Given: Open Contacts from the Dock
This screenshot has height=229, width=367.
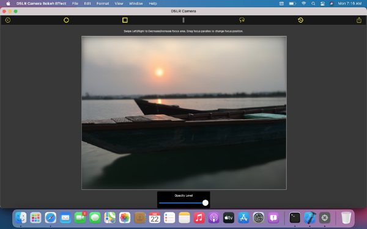Looking at the screenshot, I should click(x=139, y=218).
